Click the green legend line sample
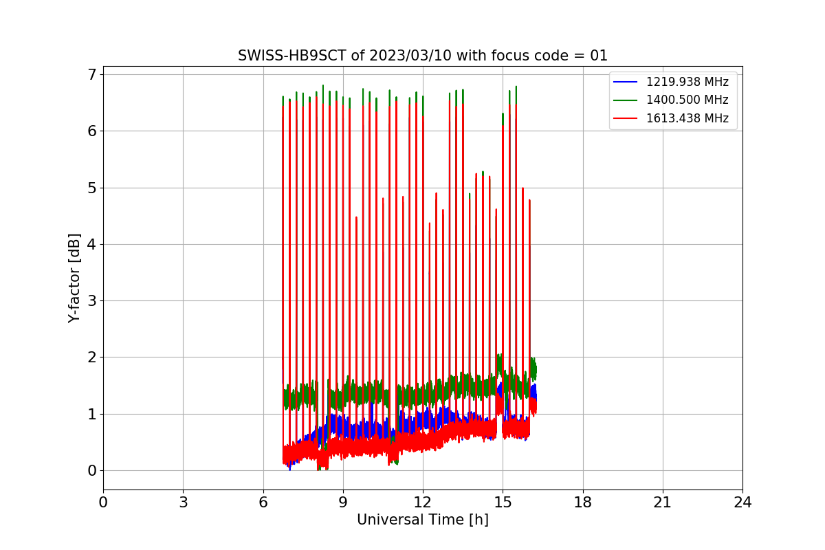Viewport: 825px width, 550px height. [626, 100]
